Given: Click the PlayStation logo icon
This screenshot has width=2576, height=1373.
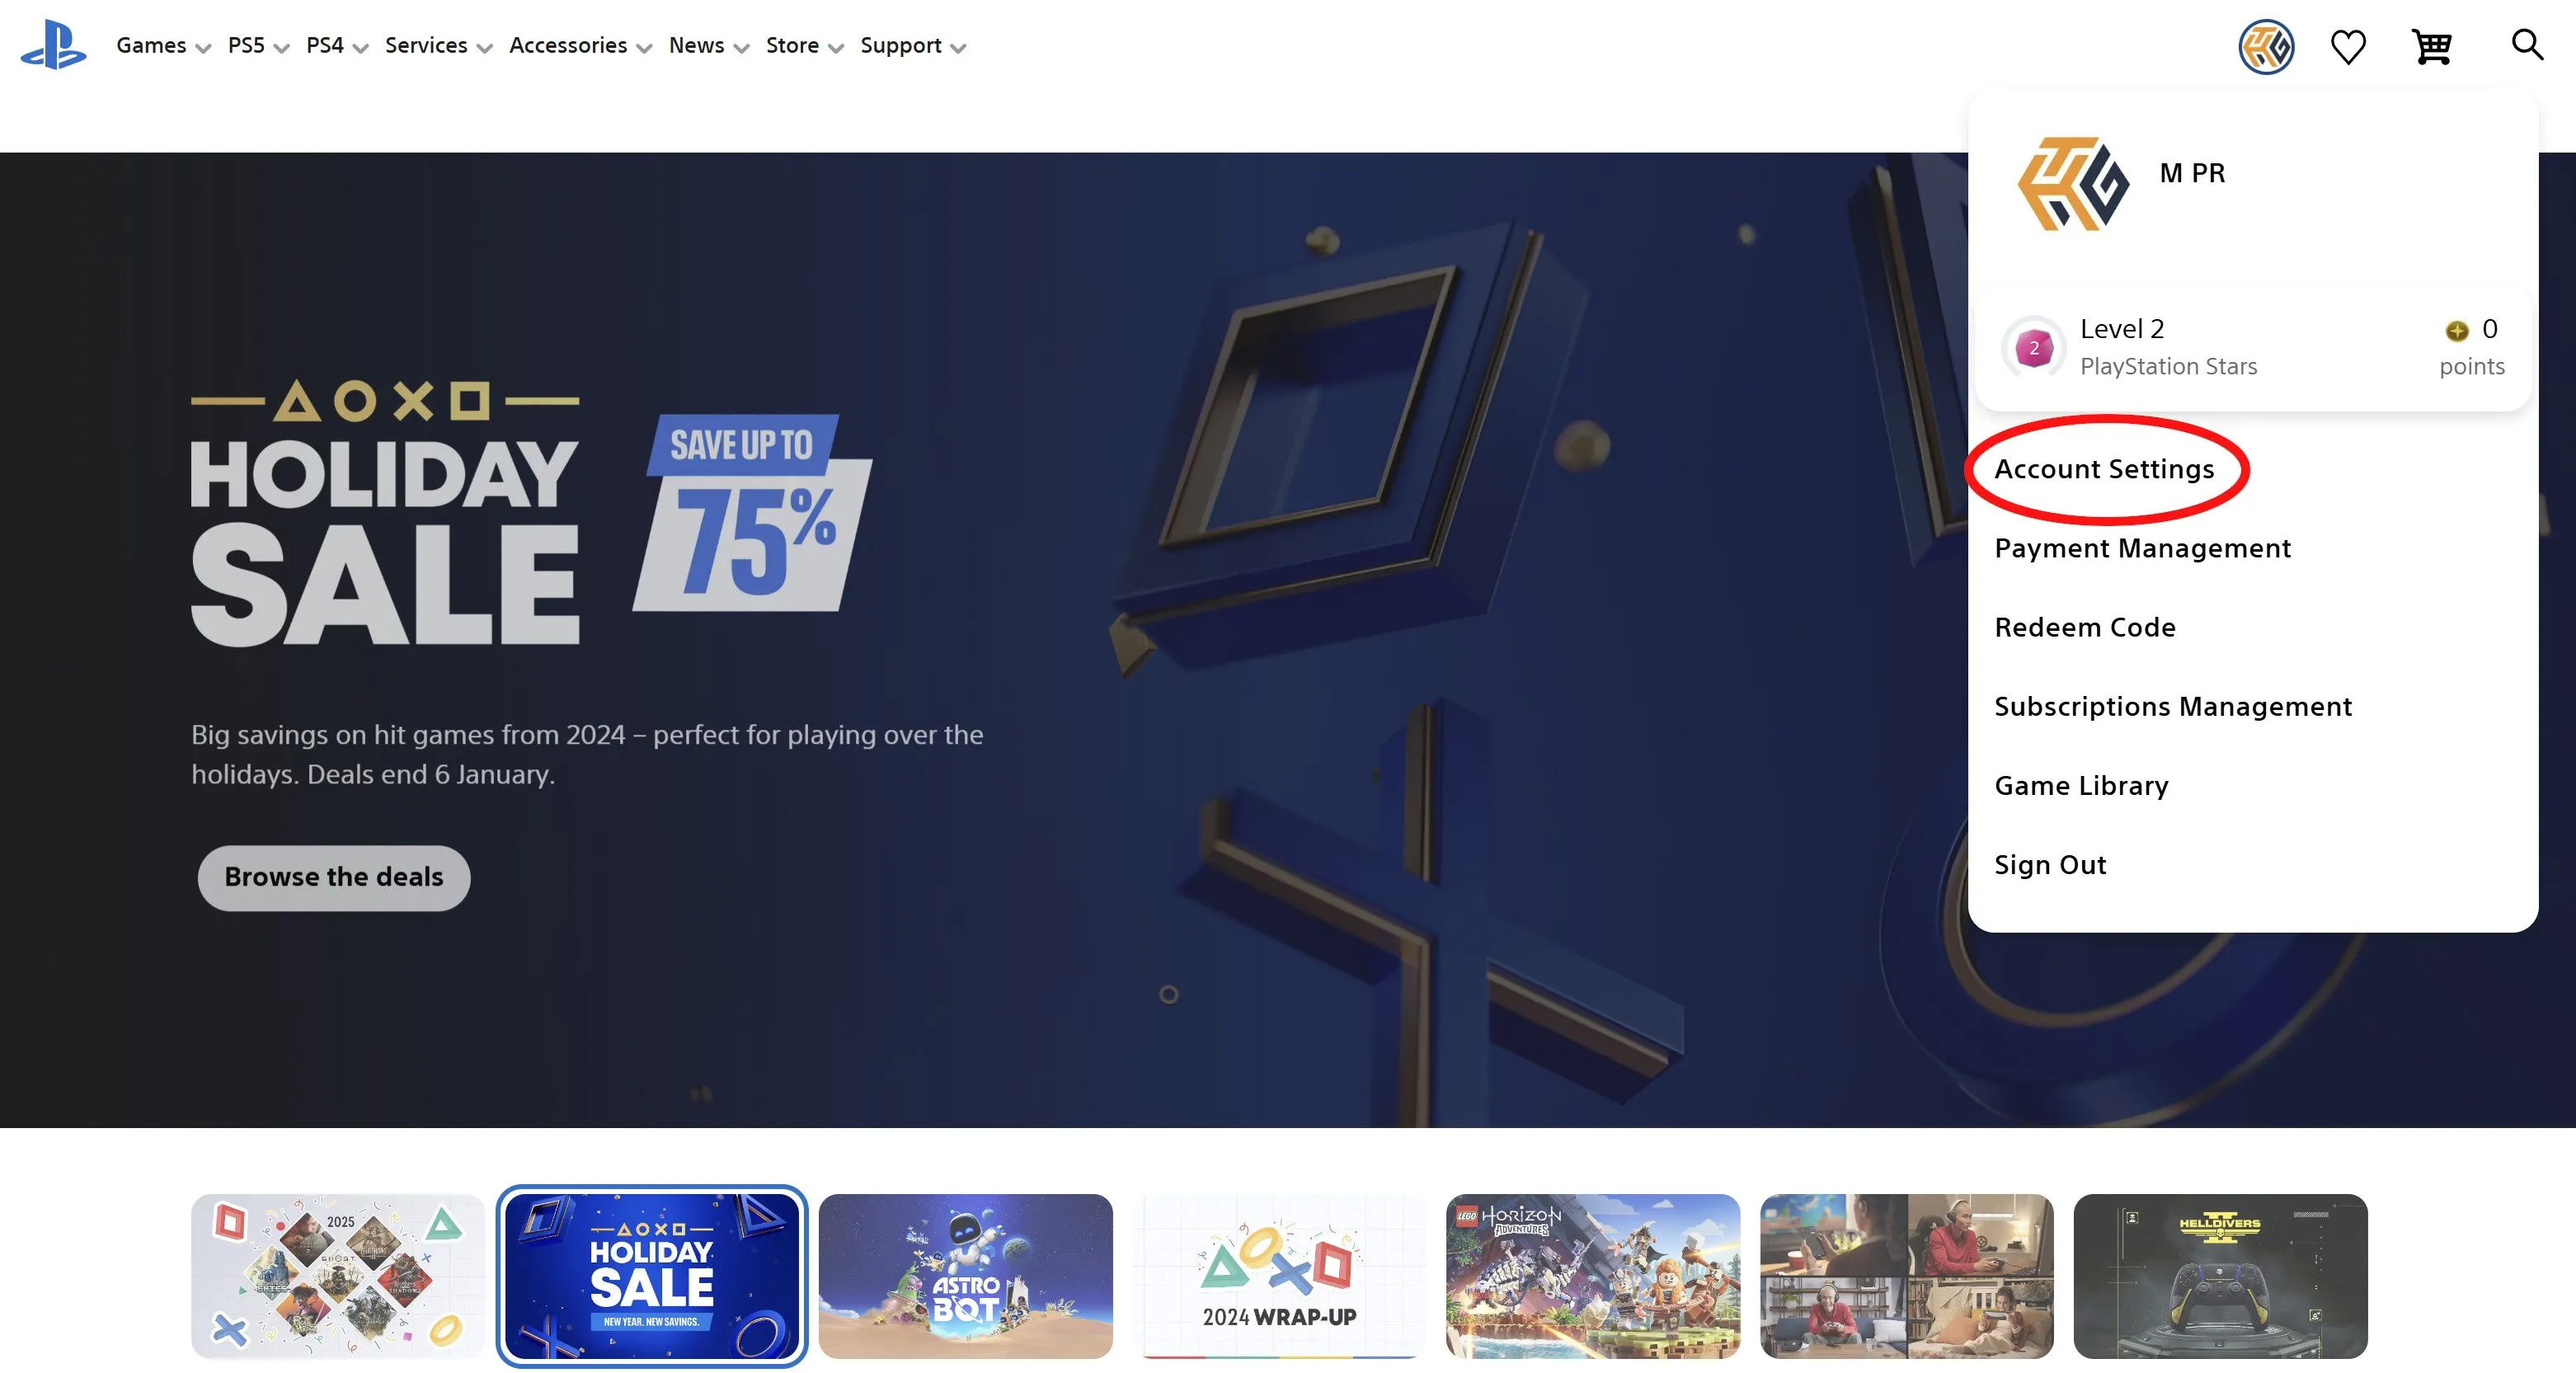Looking at the screenshot, I should 53,46.
